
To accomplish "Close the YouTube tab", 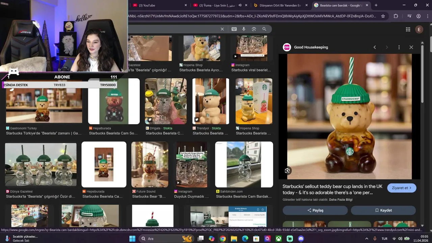I will pos(186,5).
